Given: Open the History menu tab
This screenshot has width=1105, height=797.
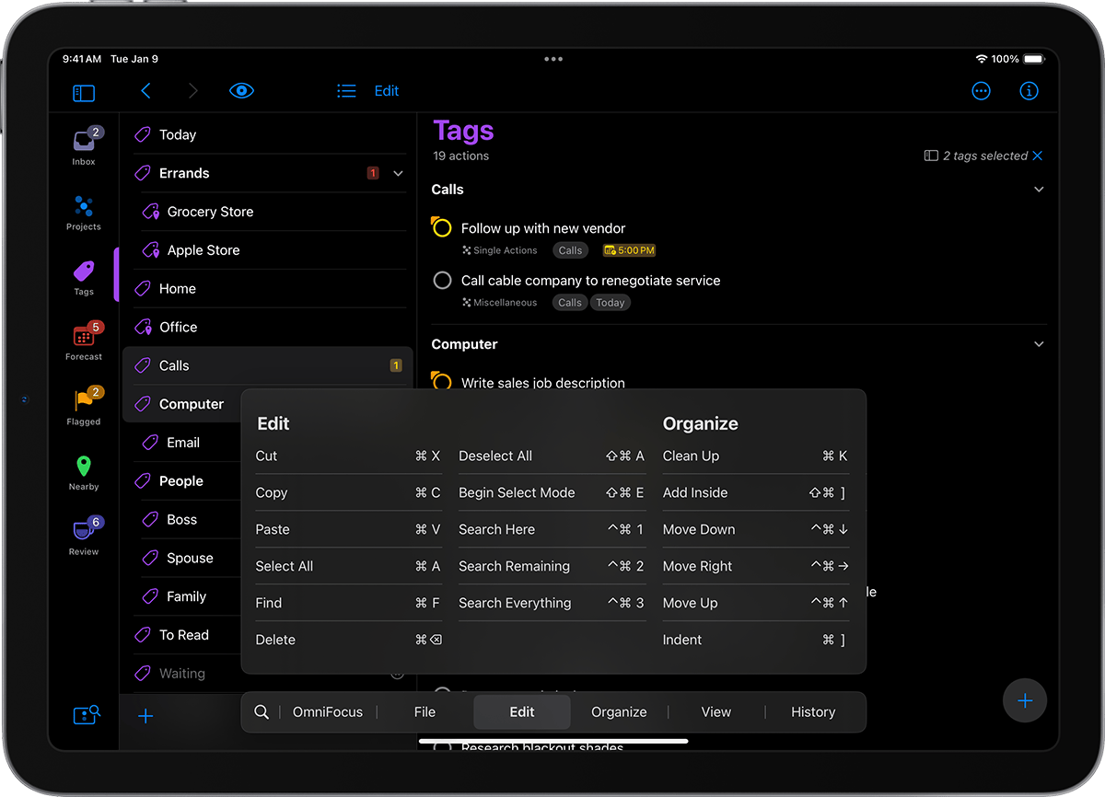Looking at the screenshot, I should (x=813, y=711).
